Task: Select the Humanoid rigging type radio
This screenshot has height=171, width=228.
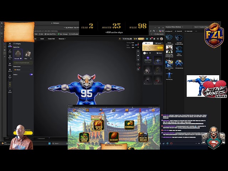Action: [21, 58]
